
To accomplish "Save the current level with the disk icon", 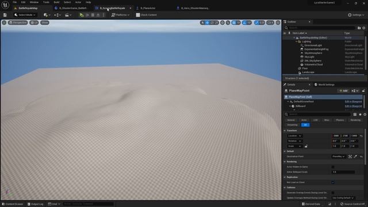I will pyautogui.click(x=5, y=15).
